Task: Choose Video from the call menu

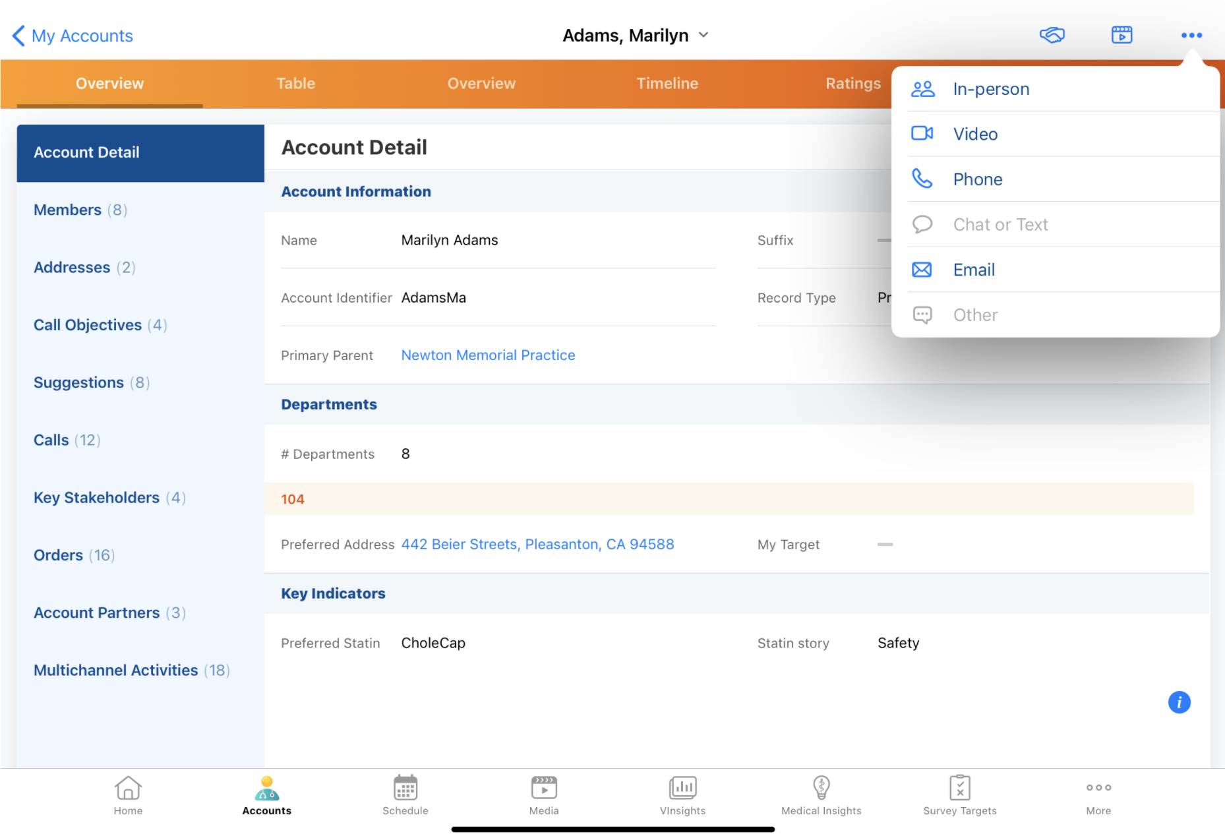Action: tap(975, 135)
